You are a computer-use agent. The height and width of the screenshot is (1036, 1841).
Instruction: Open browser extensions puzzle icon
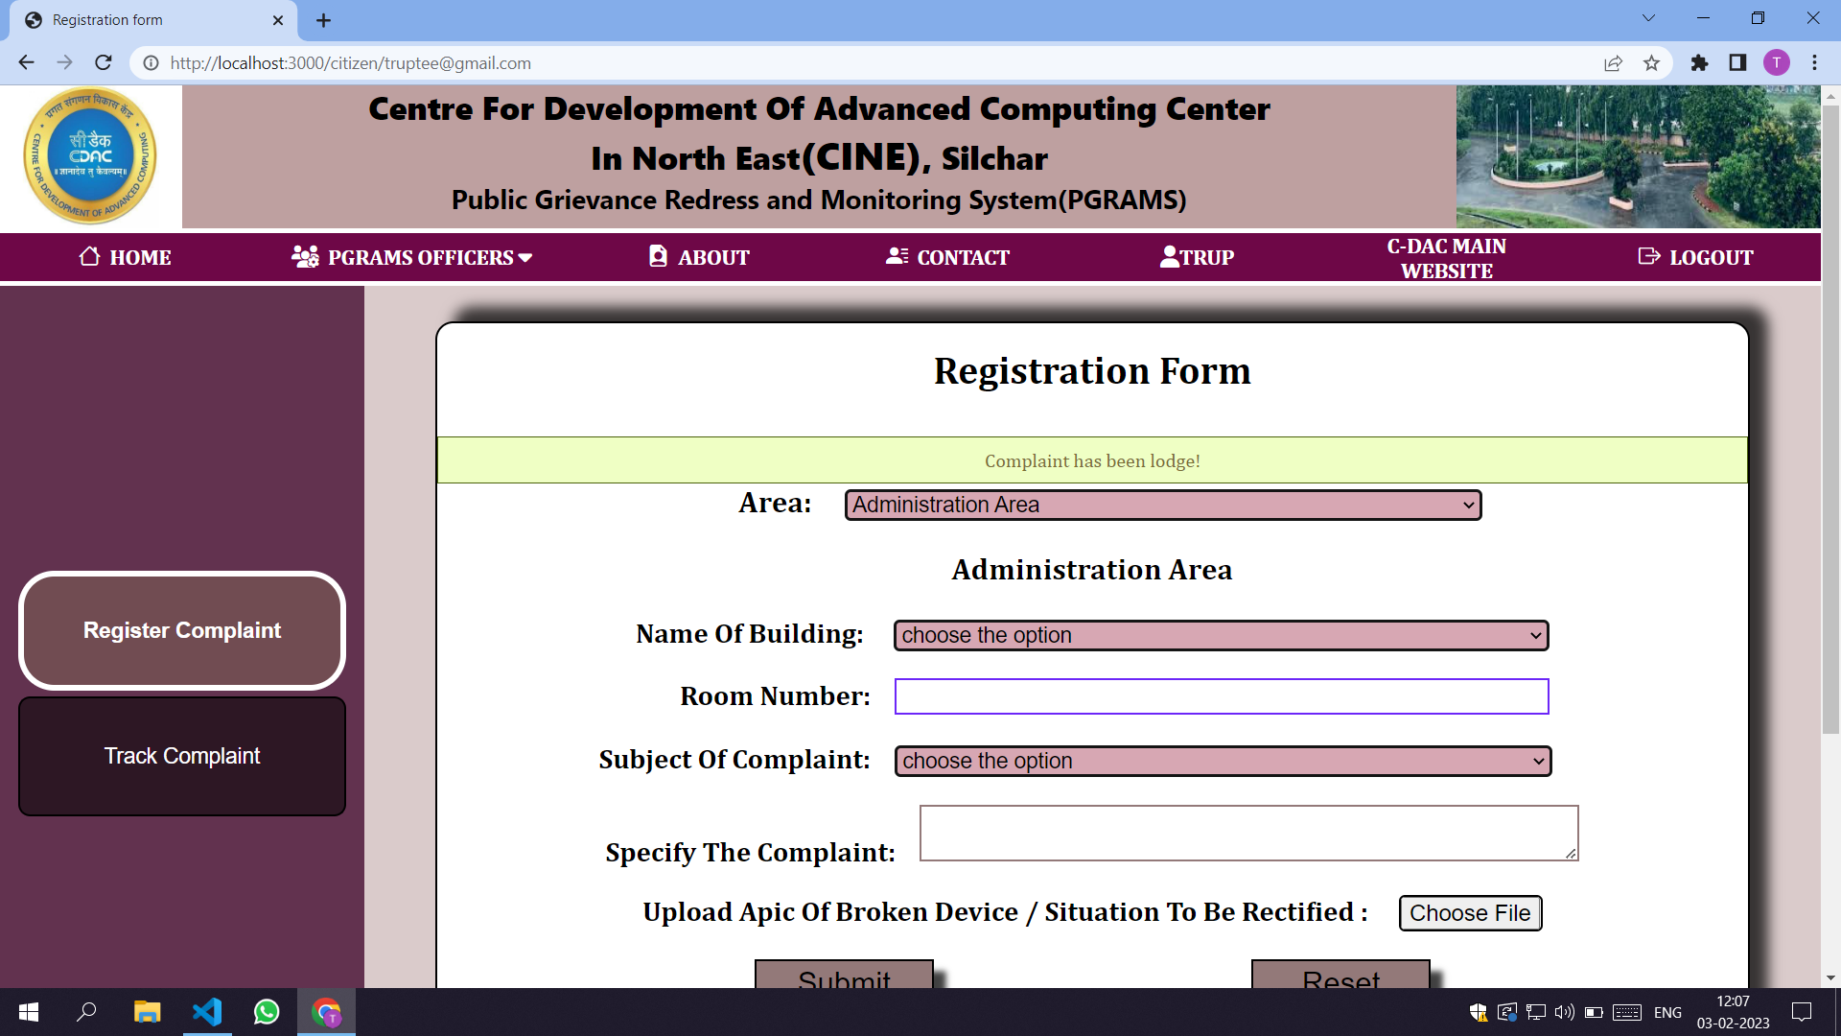[x=1699, y=63]
